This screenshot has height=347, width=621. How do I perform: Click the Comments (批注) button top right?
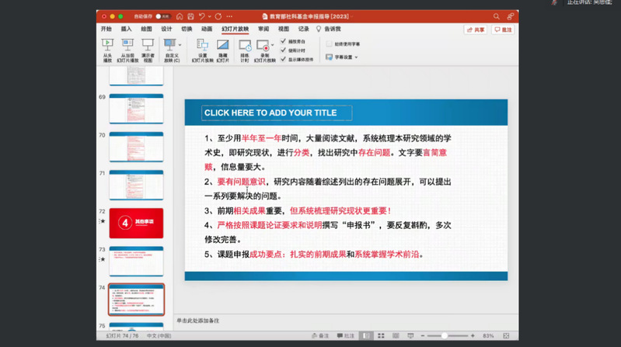[504, 29]
